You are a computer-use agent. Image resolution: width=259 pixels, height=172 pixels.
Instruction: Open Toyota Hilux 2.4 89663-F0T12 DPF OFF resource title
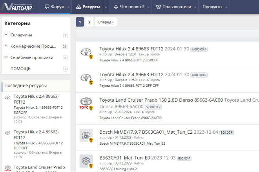pyautogui.click(x=131, y=74)
